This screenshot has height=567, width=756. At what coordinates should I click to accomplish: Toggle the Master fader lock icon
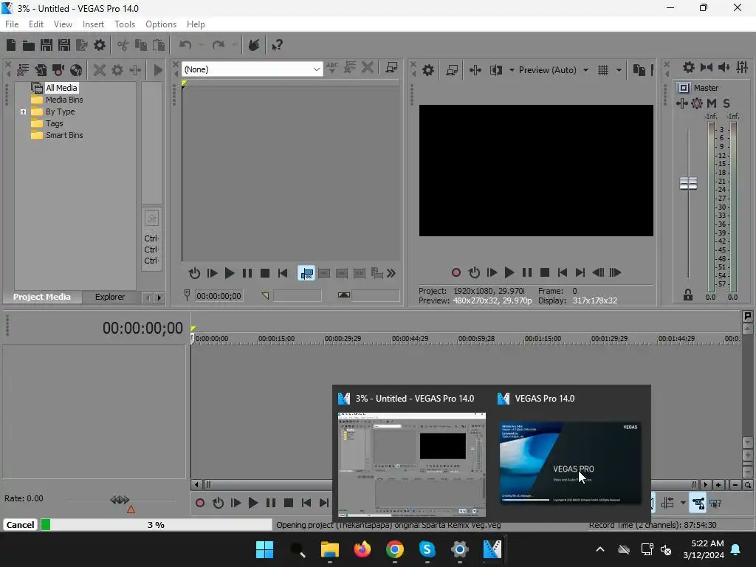(x=688, y=295)
